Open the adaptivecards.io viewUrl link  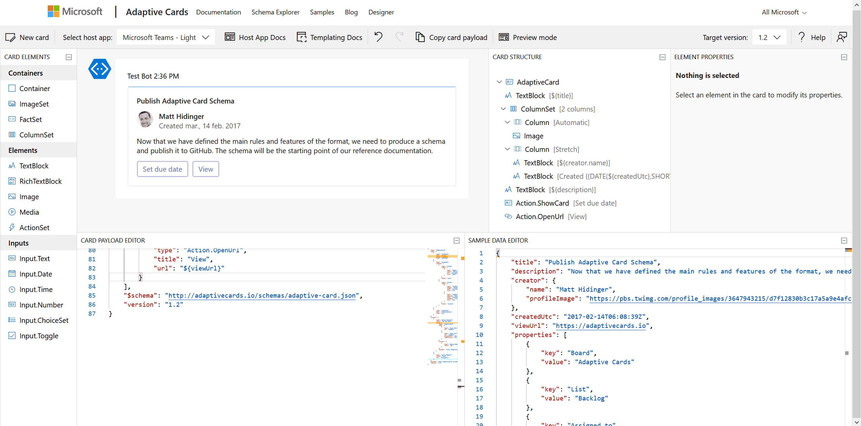601,326
